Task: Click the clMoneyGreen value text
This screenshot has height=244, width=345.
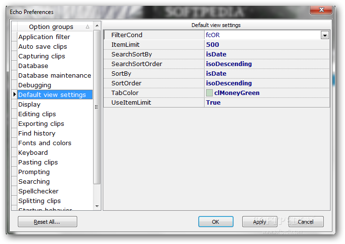Action: pos(237,93)
